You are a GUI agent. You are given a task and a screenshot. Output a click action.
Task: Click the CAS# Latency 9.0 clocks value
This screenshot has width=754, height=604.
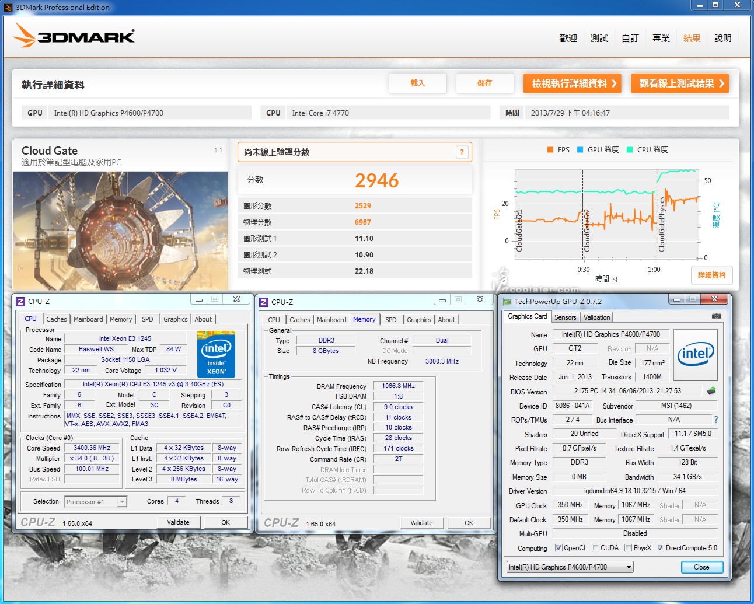click(398, 407)
